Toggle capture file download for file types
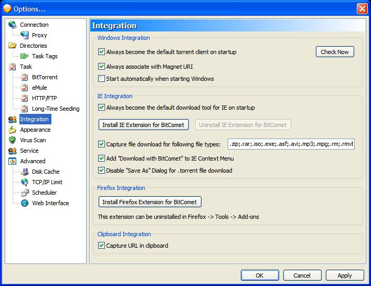The height and width of the screenshot is (286, 371). tap(101, 144)
